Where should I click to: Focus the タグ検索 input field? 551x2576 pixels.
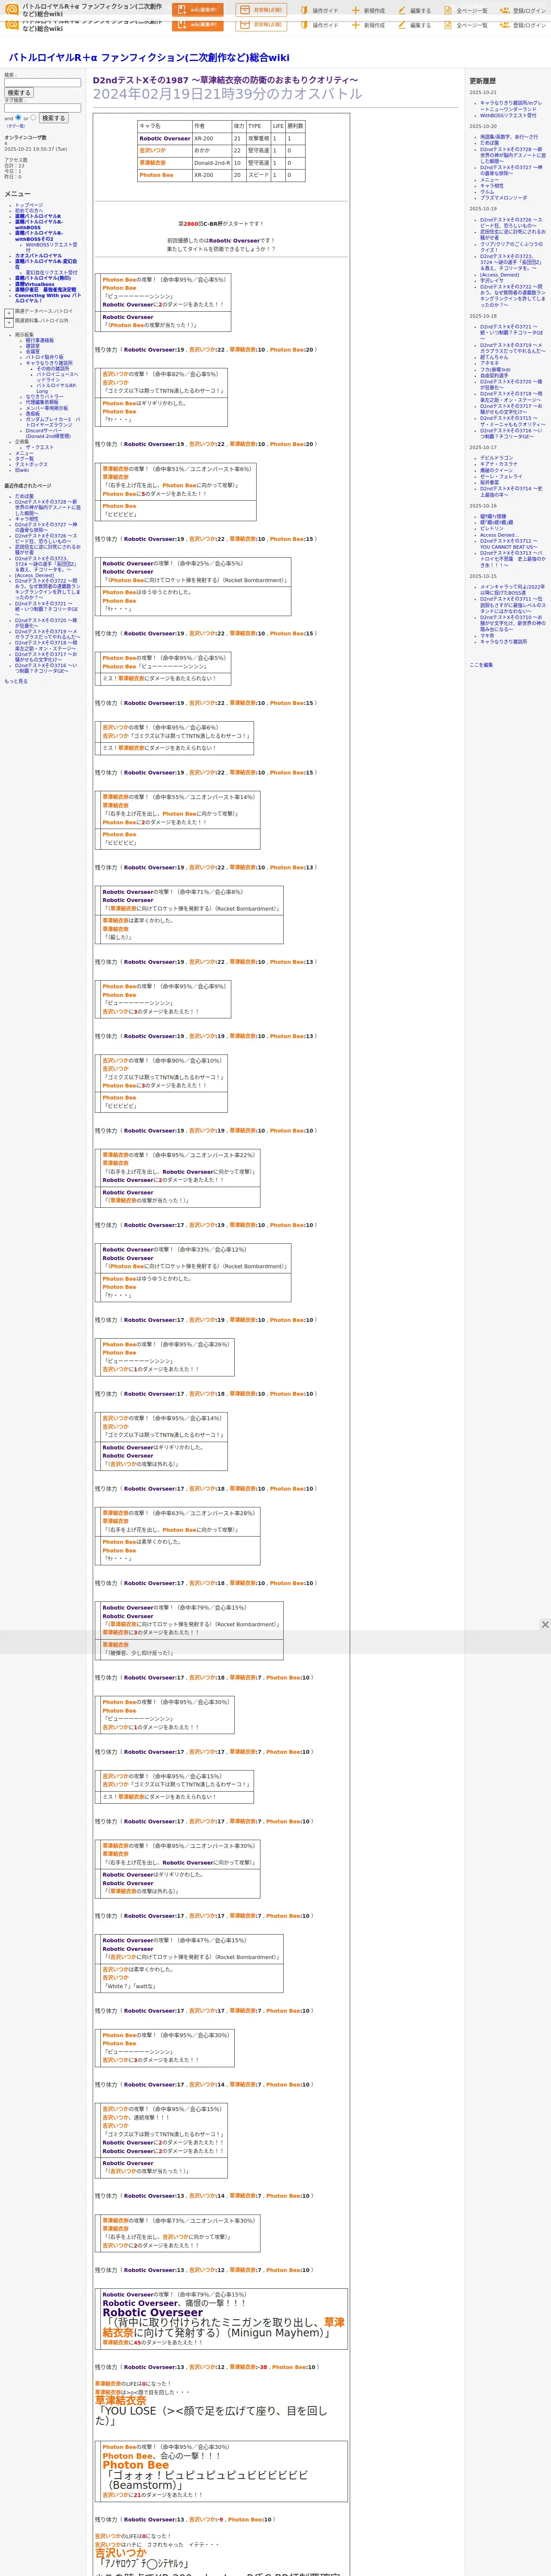point(42,108)
